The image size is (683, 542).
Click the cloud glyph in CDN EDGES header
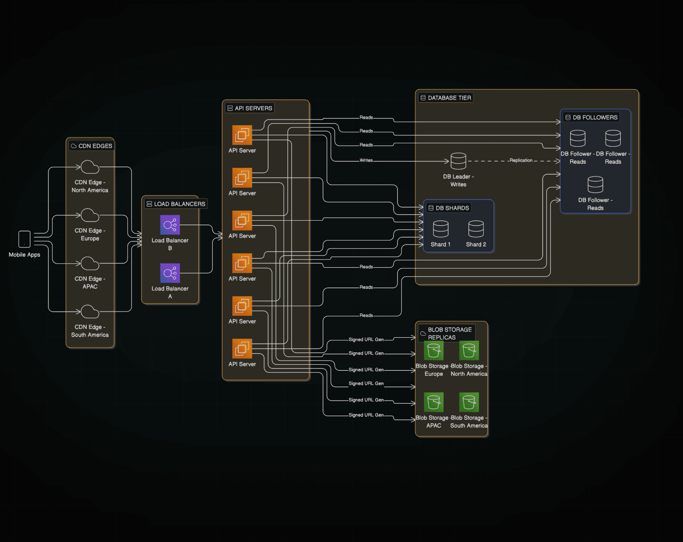point(74,146)
